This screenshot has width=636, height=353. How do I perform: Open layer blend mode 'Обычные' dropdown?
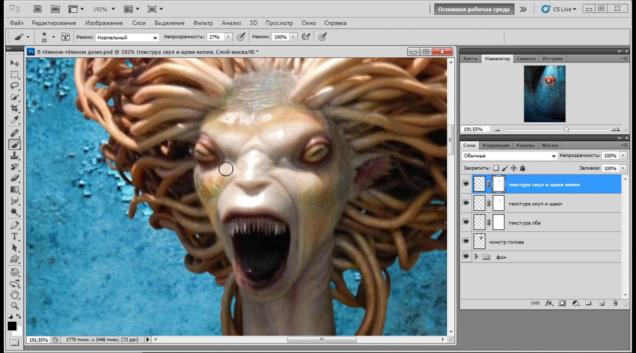pyautogui.click(x=509, y=156)
